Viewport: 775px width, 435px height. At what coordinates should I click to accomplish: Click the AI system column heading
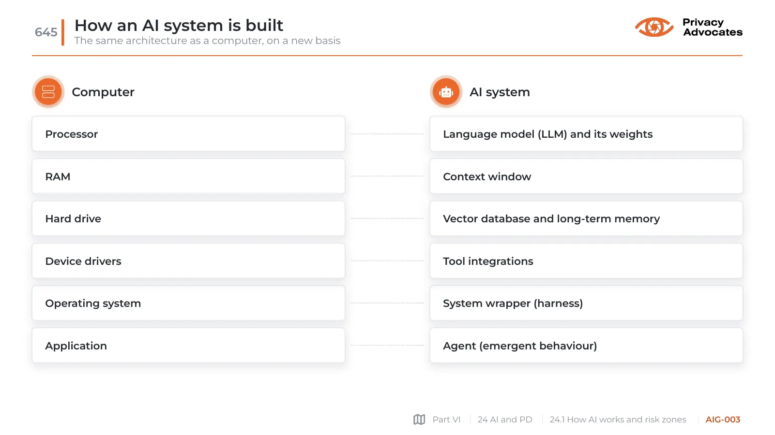tap(500, 92)
